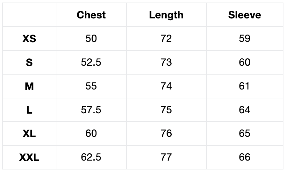
Task: Select the XXL chest value 62.5
Action: point(91,157)
